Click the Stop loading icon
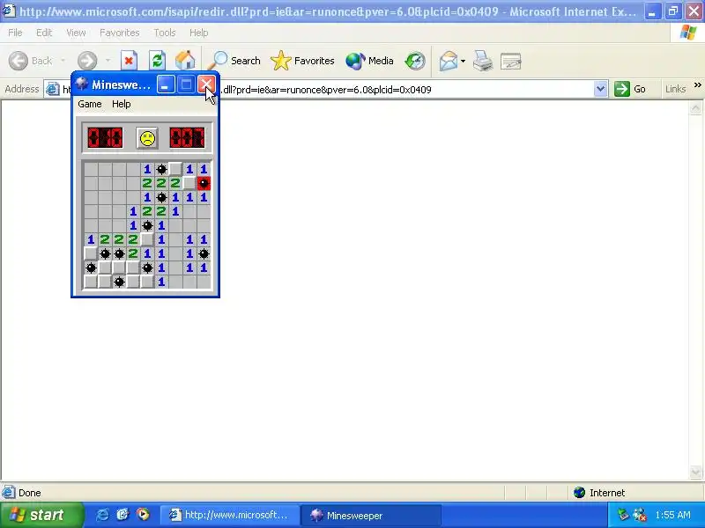 tap(129, 61)
